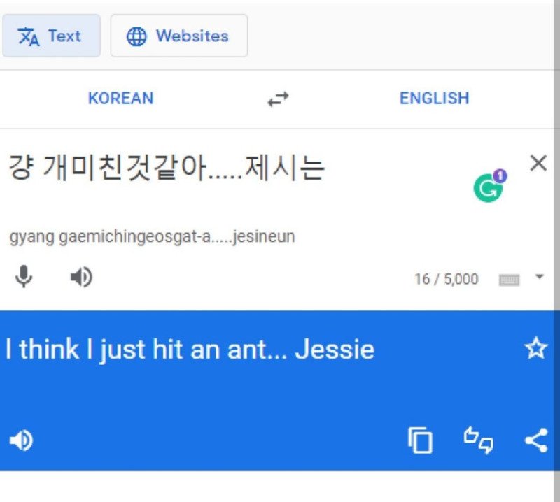Click the vertical scrollbar on the right edge

tap(556, 250)
